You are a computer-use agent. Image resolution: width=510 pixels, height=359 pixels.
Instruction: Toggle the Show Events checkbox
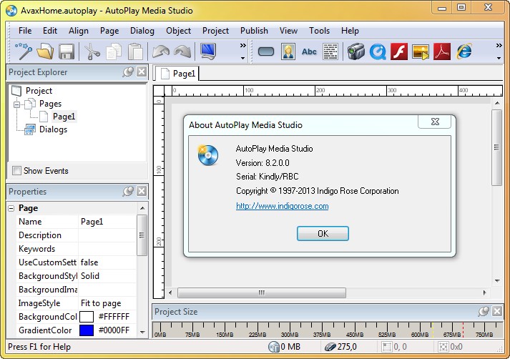(16, 171)
